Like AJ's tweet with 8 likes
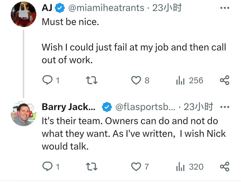Screen dimensions: 241x183 [x=137, y=80]
